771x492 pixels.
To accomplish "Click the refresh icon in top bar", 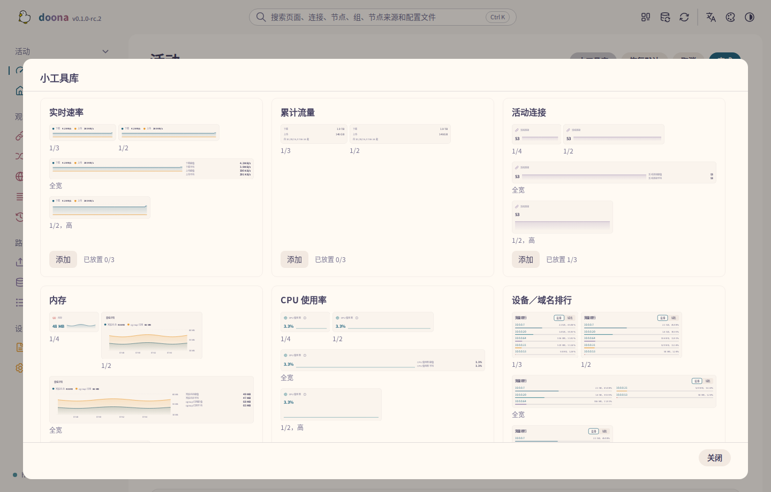I will (x=684, y=17).
